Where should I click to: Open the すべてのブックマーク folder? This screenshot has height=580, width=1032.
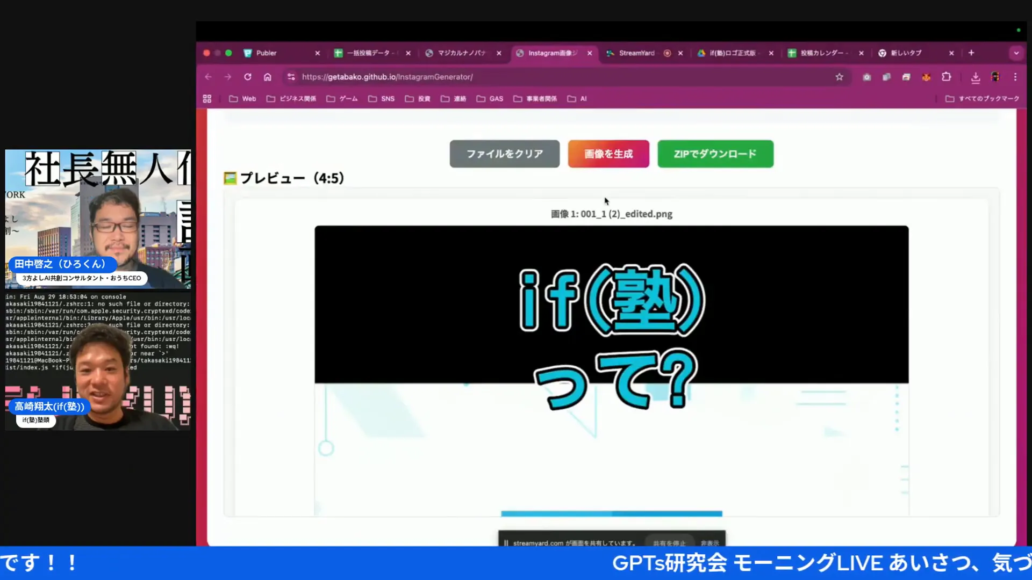pyautogui.click(x=983, y=98)
